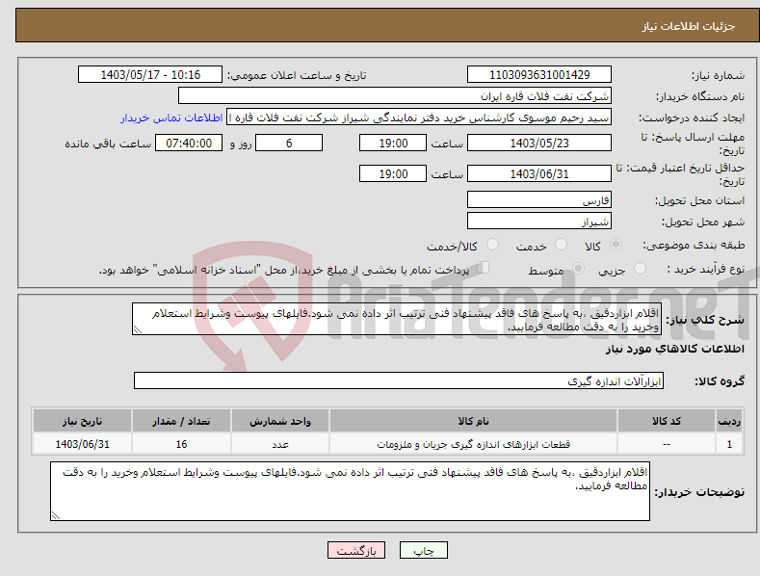
Task: Open the اطلاعات تماس خریدار link
Action: tap(171, 118)
